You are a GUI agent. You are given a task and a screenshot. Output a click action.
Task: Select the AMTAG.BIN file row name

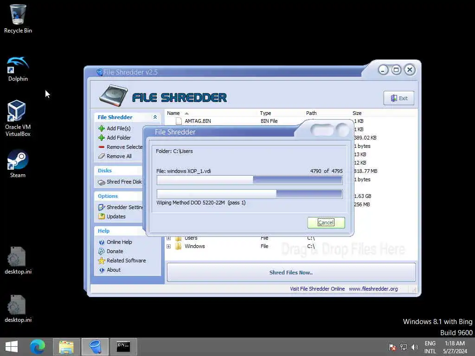(198, 121)
